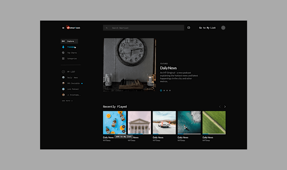Click the Explore broadcast icon

pos(63,41)
